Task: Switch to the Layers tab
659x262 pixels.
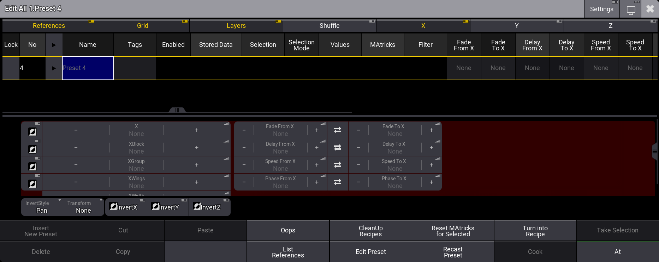Action: (x=236, y=26)
